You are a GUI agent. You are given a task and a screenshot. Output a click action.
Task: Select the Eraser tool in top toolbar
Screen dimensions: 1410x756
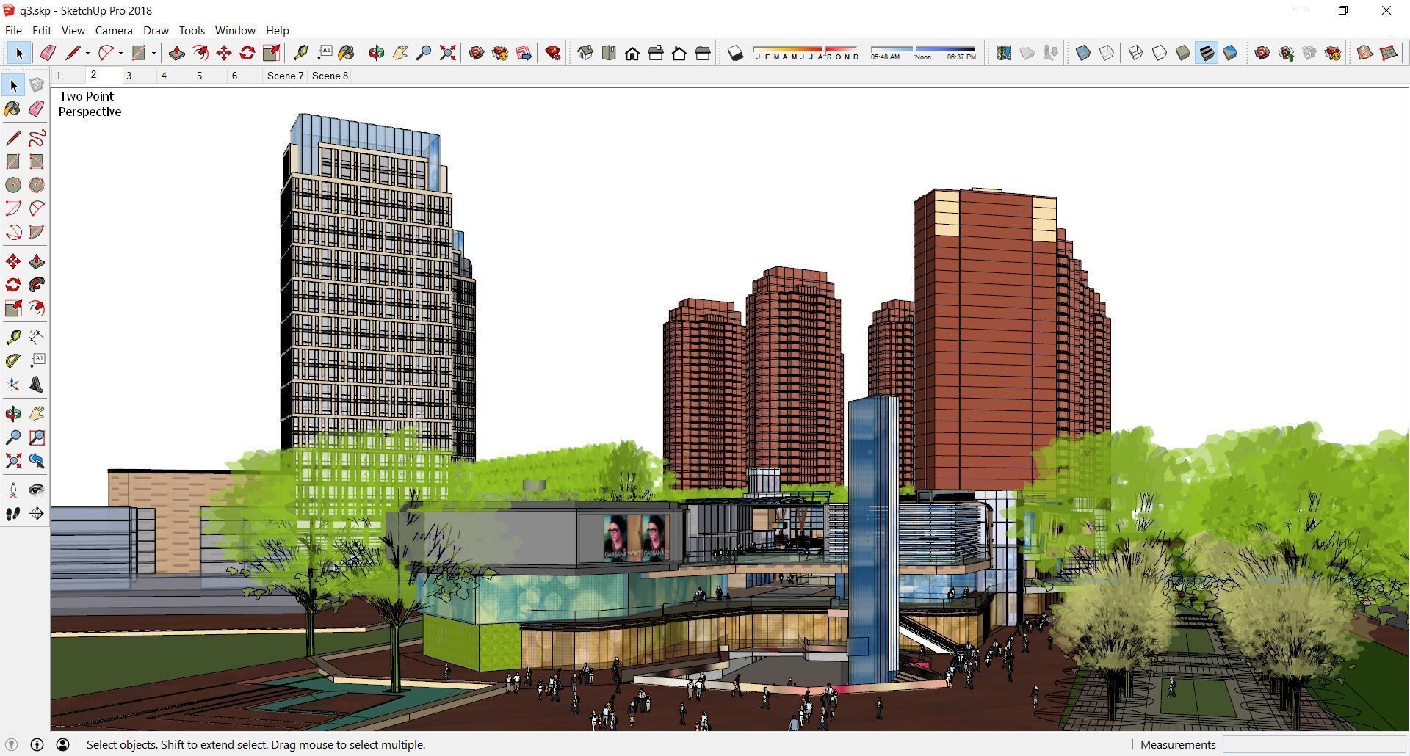(x=48, y=53)
